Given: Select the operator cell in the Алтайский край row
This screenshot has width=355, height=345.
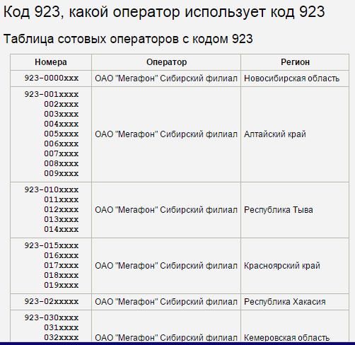Looking at the screenshot, I should coord(166,134).
